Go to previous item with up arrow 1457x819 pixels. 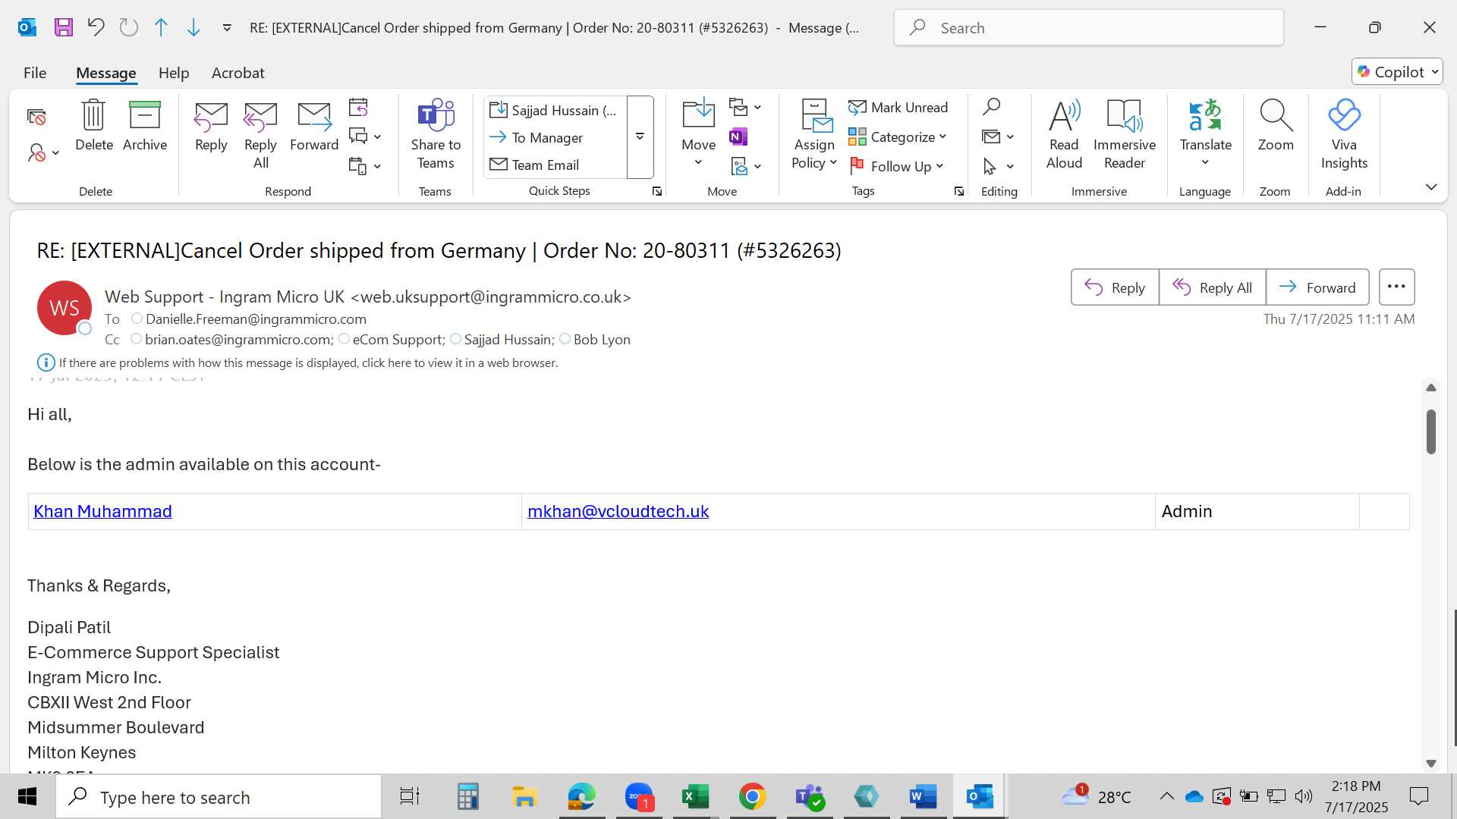tap(161, 28)
